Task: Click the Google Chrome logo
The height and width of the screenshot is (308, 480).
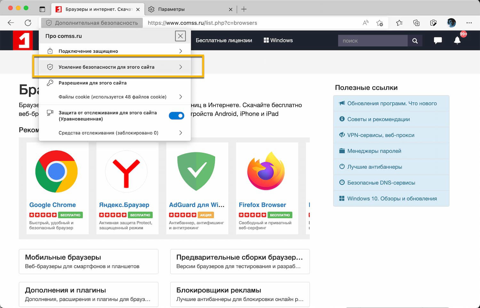Action: (56, 171)
